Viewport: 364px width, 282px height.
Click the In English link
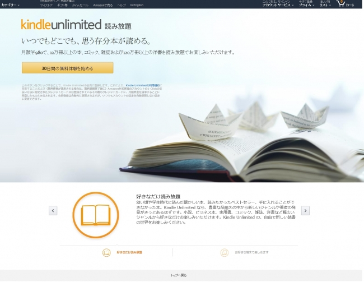[137, 4]
